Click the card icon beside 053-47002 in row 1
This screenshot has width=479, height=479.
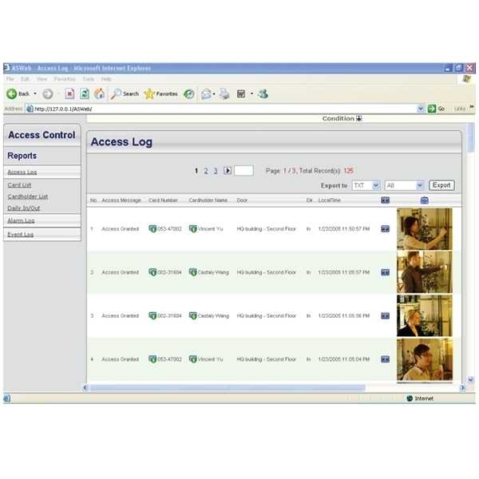[x=152, y=229]
